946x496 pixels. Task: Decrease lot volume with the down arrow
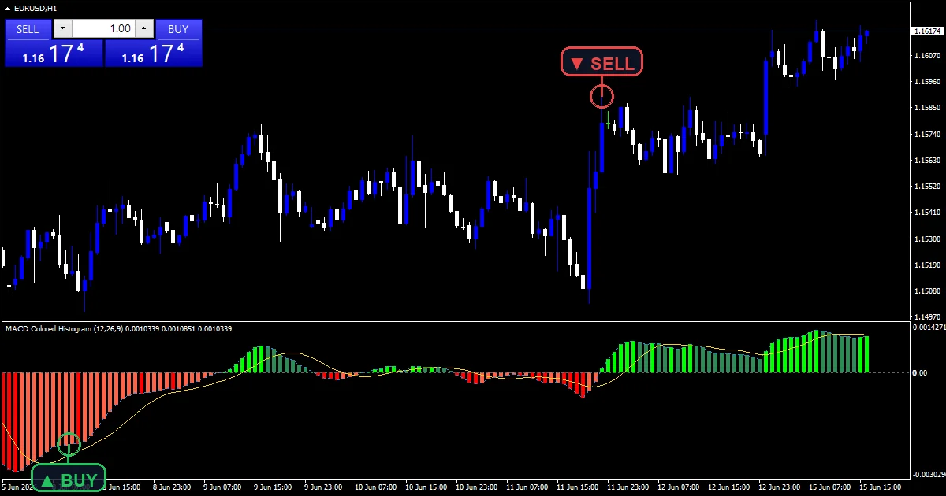coord(62,29)
